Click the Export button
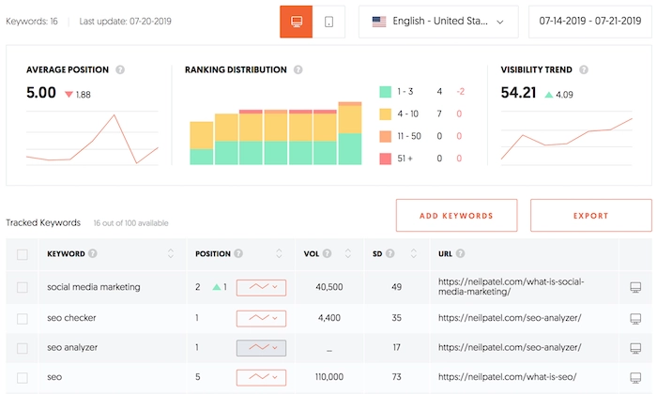The image size is (657, 394). [x=590, y=216]
